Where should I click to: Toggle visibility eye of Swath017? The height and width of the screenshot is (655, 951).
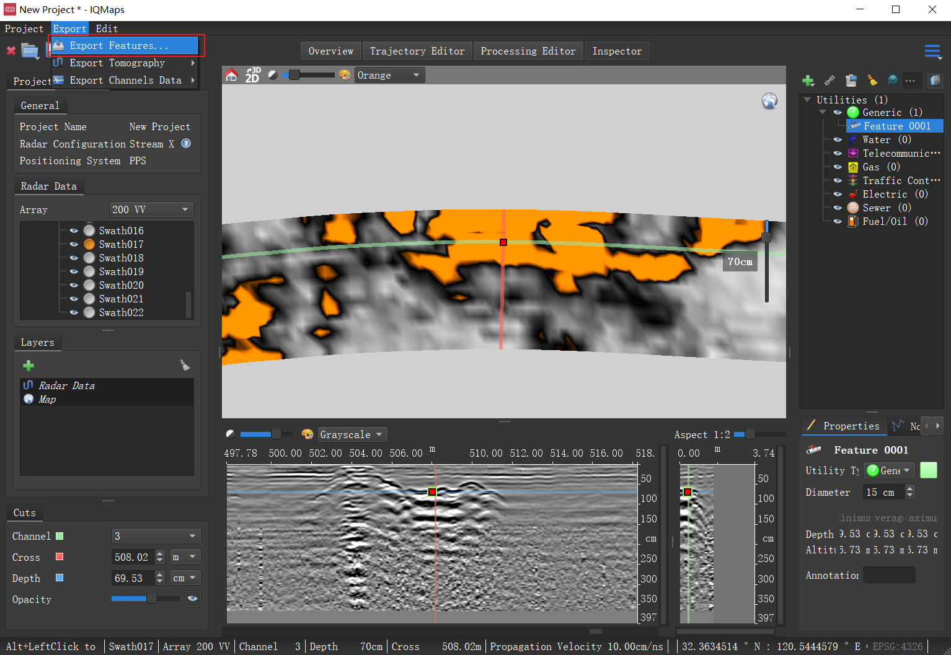tap(74, 244)
